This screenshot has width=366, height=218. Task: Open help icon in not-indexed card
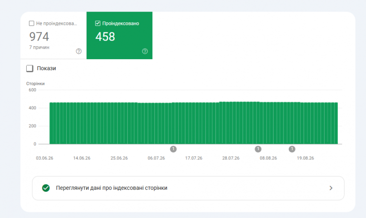coord(79,51)
